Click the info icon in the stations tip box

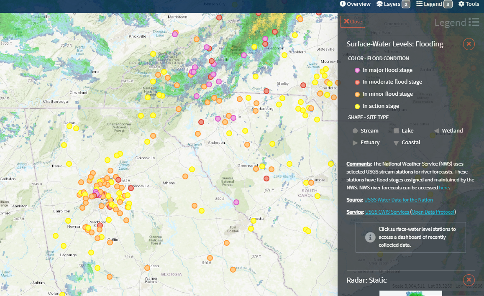[x=370, y=237]
